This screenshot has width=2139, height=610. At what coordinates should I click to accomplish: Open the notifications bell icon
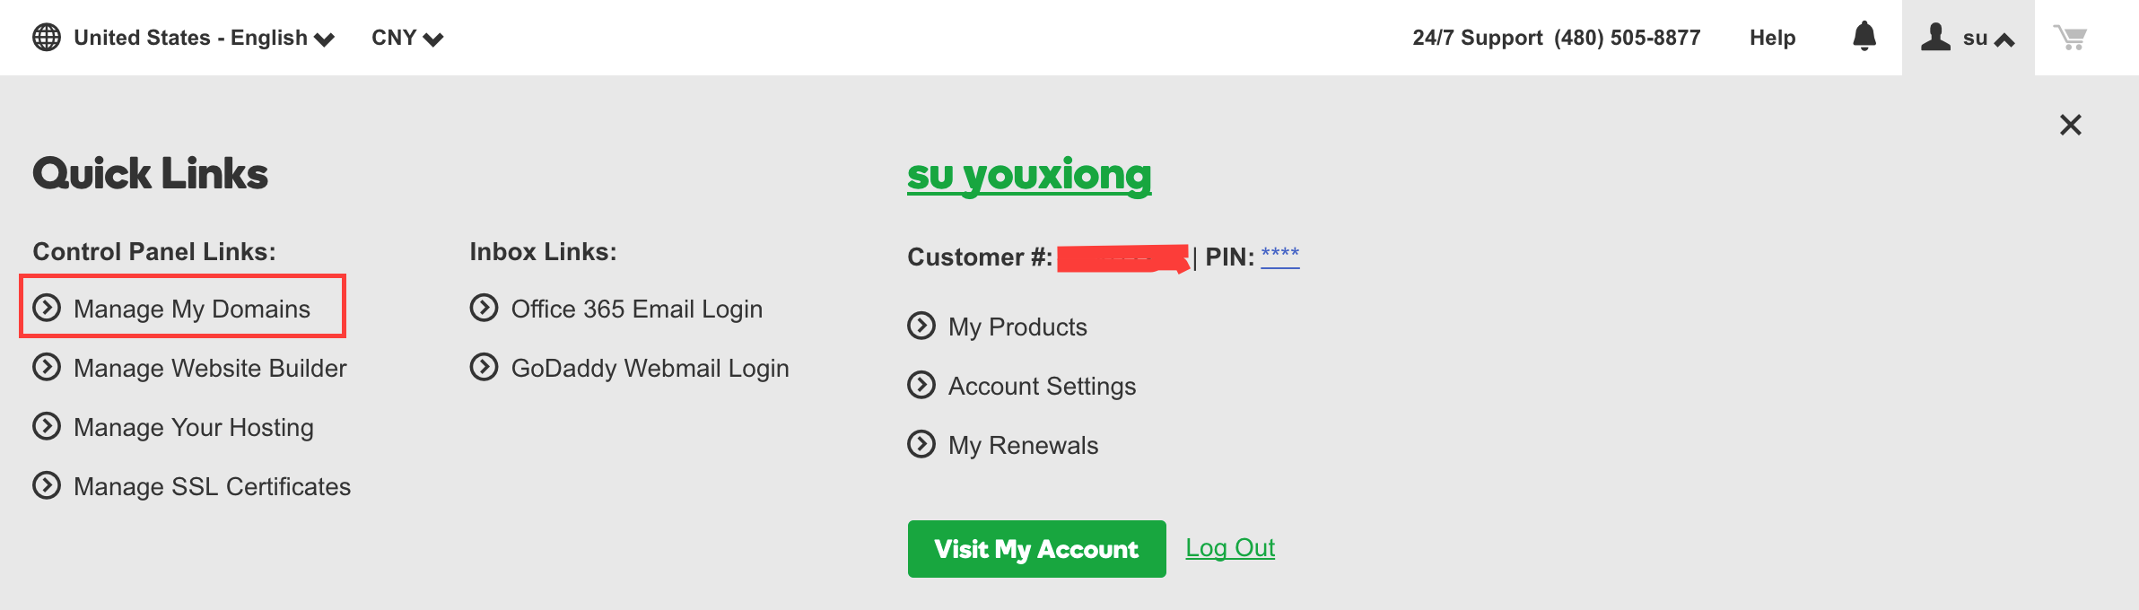pyautogui.click(x=1864, y=36)
